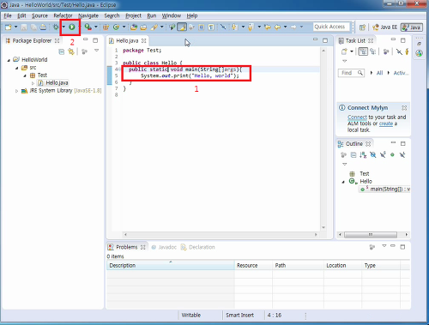The height and width of the screenshot is (325, 429).
Task: Click the Open Task folder icon
Action: tap(143, 27)
